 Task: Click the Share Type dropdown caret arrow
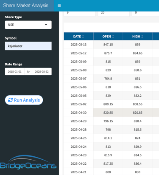(x=46, y=25)
